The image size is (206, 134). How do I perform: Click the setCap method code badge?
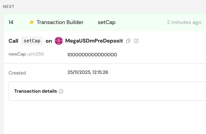[x=32, y=41]
